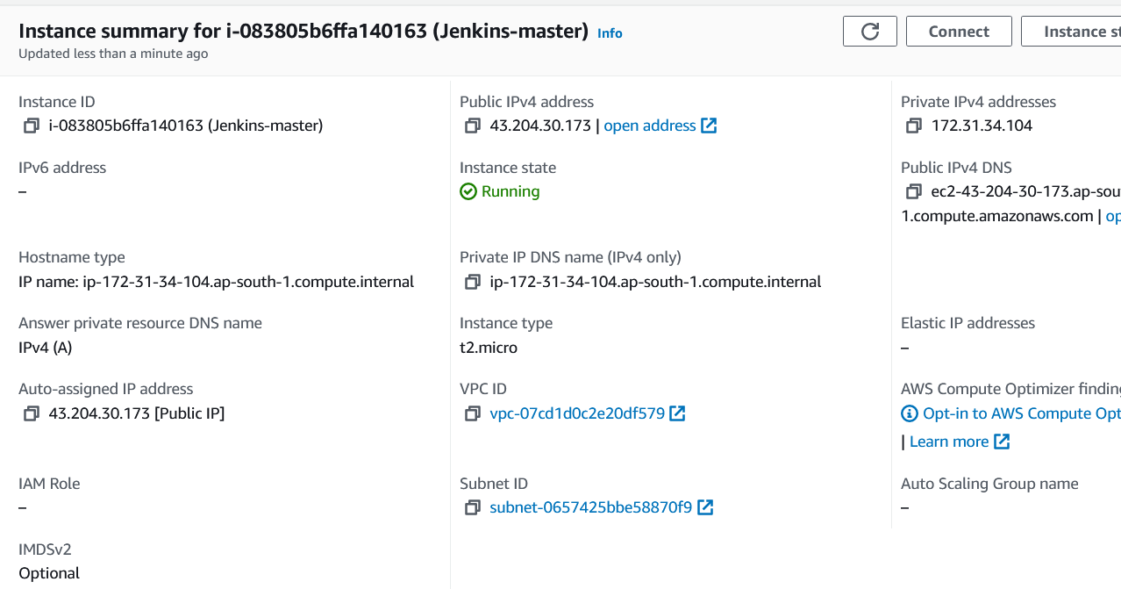This screenshot has width=1121, height=589.
Task: Copy the Auto-assigned IP address
Action: 32,413
